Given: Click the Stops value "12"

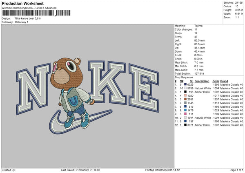Looking at the screenshot, I should point(196,33).
